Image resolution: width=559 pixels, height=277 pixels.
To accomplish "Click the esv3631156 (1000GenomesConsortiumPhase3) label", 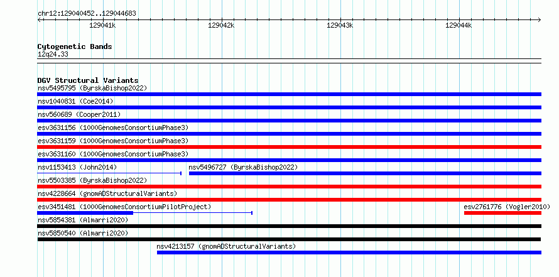I will (x=113, y=128).
